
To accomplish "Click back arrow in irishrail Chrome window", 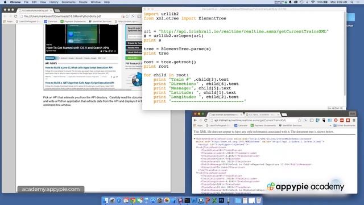I will pos(195,120).
